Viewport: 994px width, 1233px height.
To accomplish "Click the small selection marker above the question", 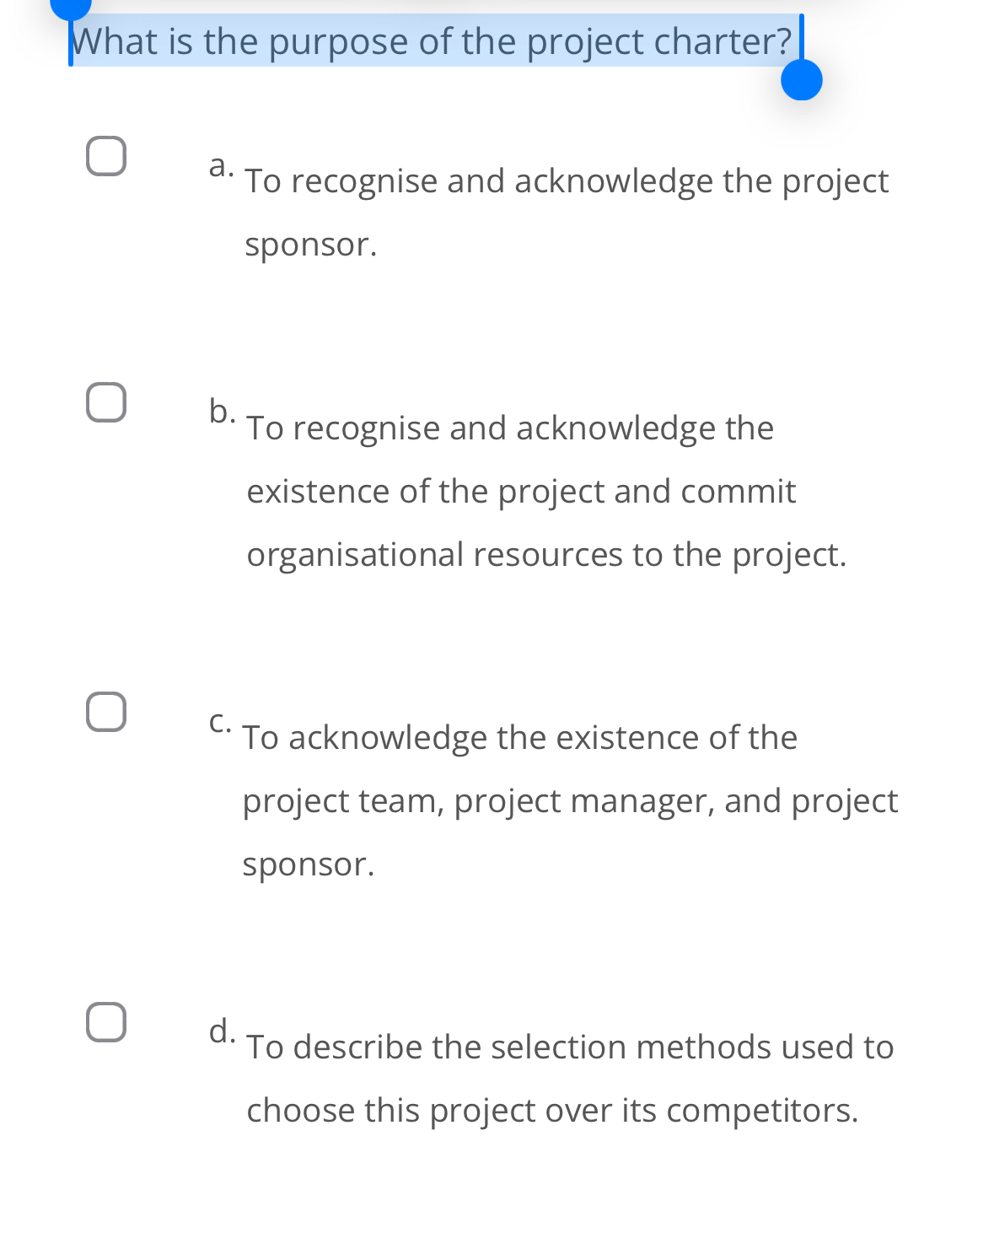I will pyautogui.click(x=71, y=8).
